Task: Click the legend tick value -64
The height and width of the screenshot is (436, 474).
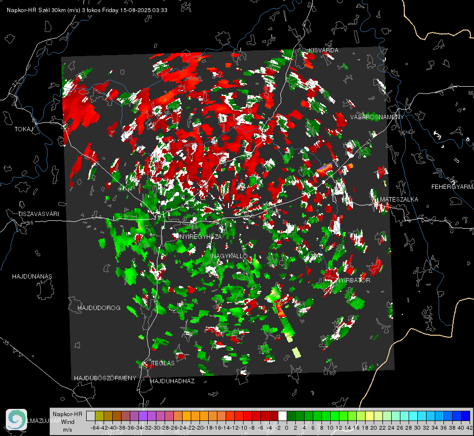Action: tap(95, 428)
